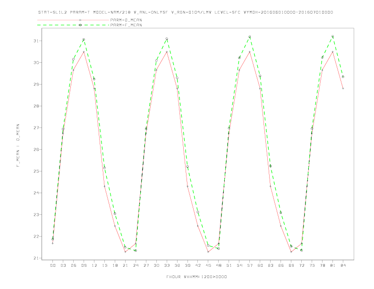Click x-axis tick label 21

pos(125,265)
